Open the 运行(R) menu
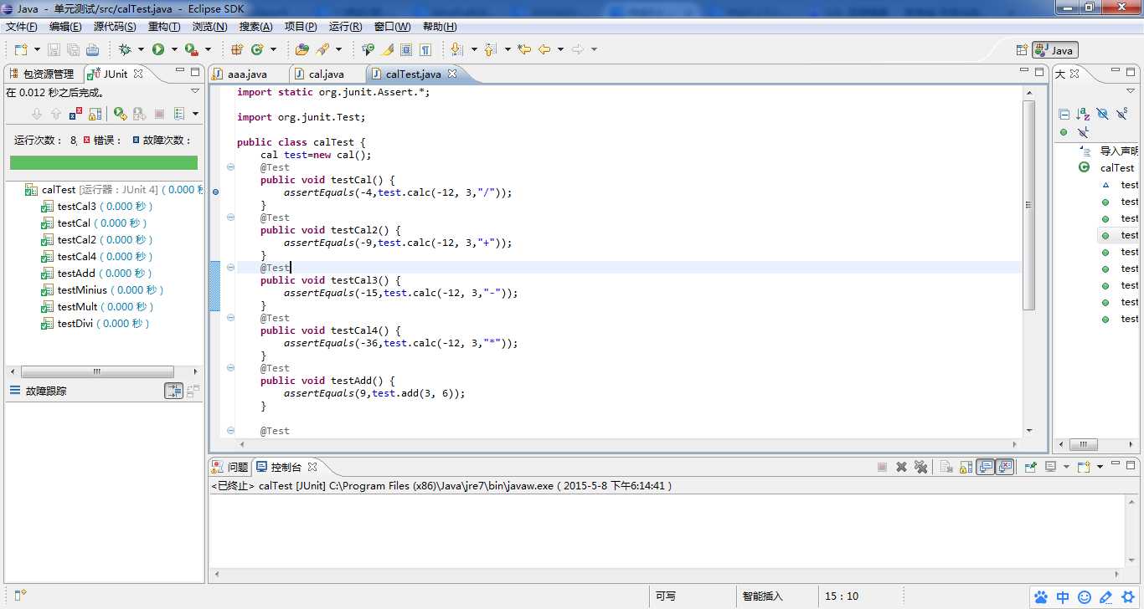 (x=346, y=27)
